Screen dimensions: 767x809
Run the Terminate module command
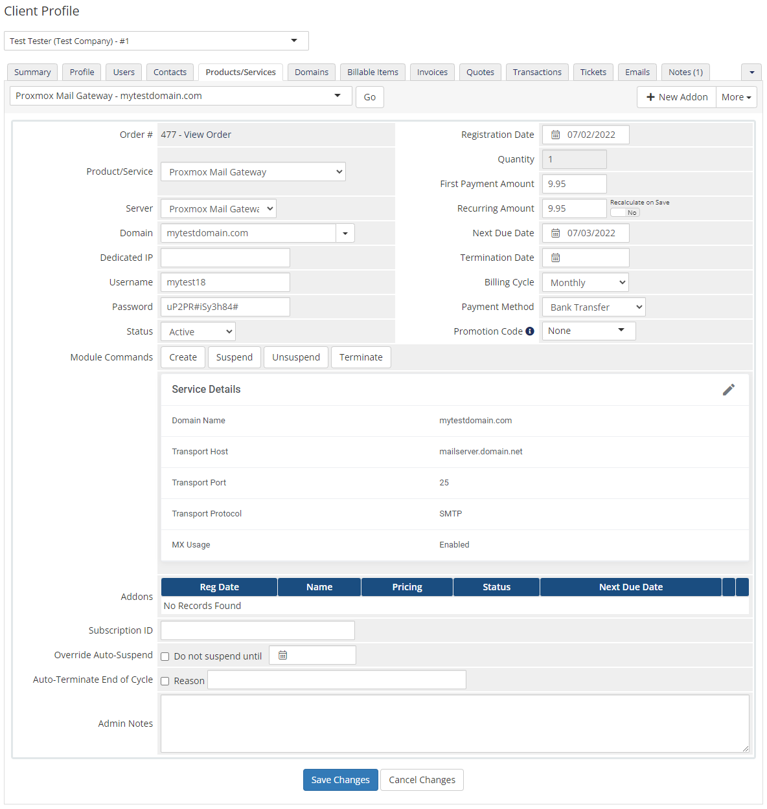(361, 357)
